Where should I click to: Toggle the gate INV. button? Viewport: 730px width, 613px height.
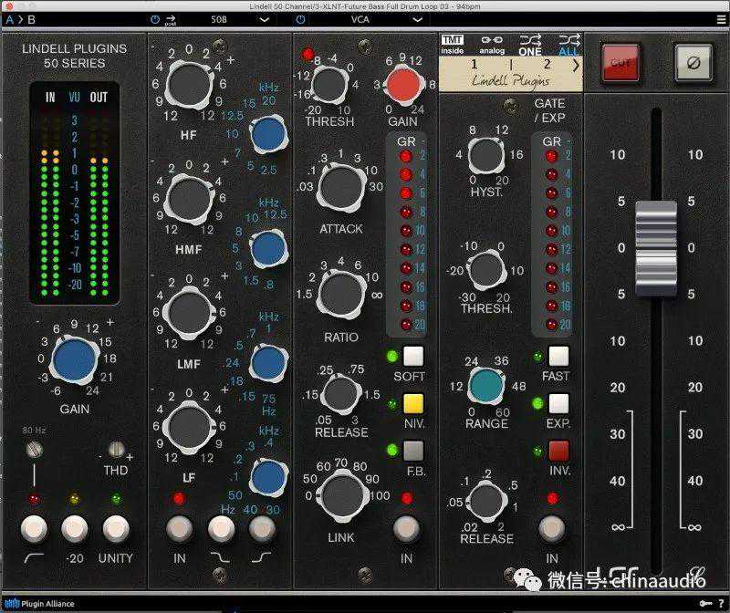pos(558,450)
